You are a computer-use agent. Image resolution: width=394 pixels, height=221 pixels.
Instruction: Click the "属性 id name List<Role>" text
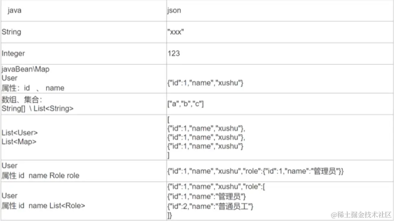pos(43,205)
